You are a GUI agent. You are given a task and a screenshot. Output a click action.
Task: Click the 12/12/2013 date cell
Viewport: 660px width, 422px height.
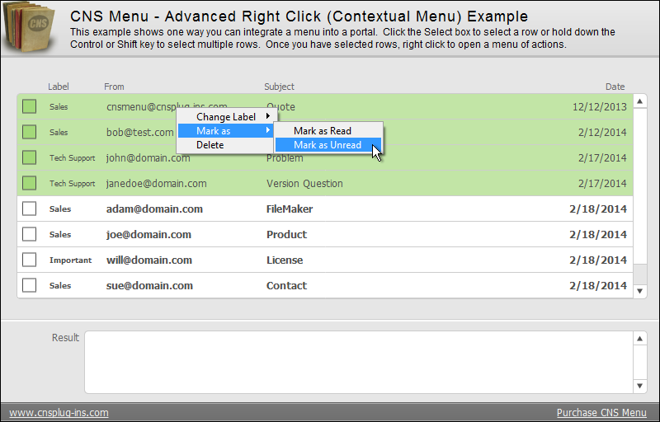tap(600, 107)
